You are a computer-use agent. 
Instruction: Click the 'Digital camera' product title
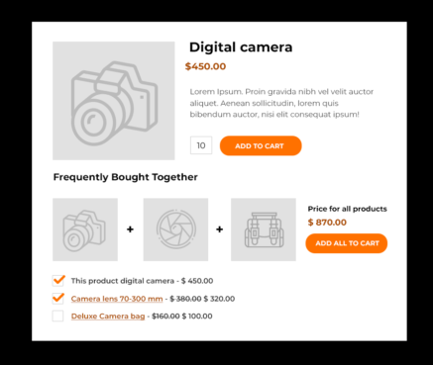pos(241,47)
